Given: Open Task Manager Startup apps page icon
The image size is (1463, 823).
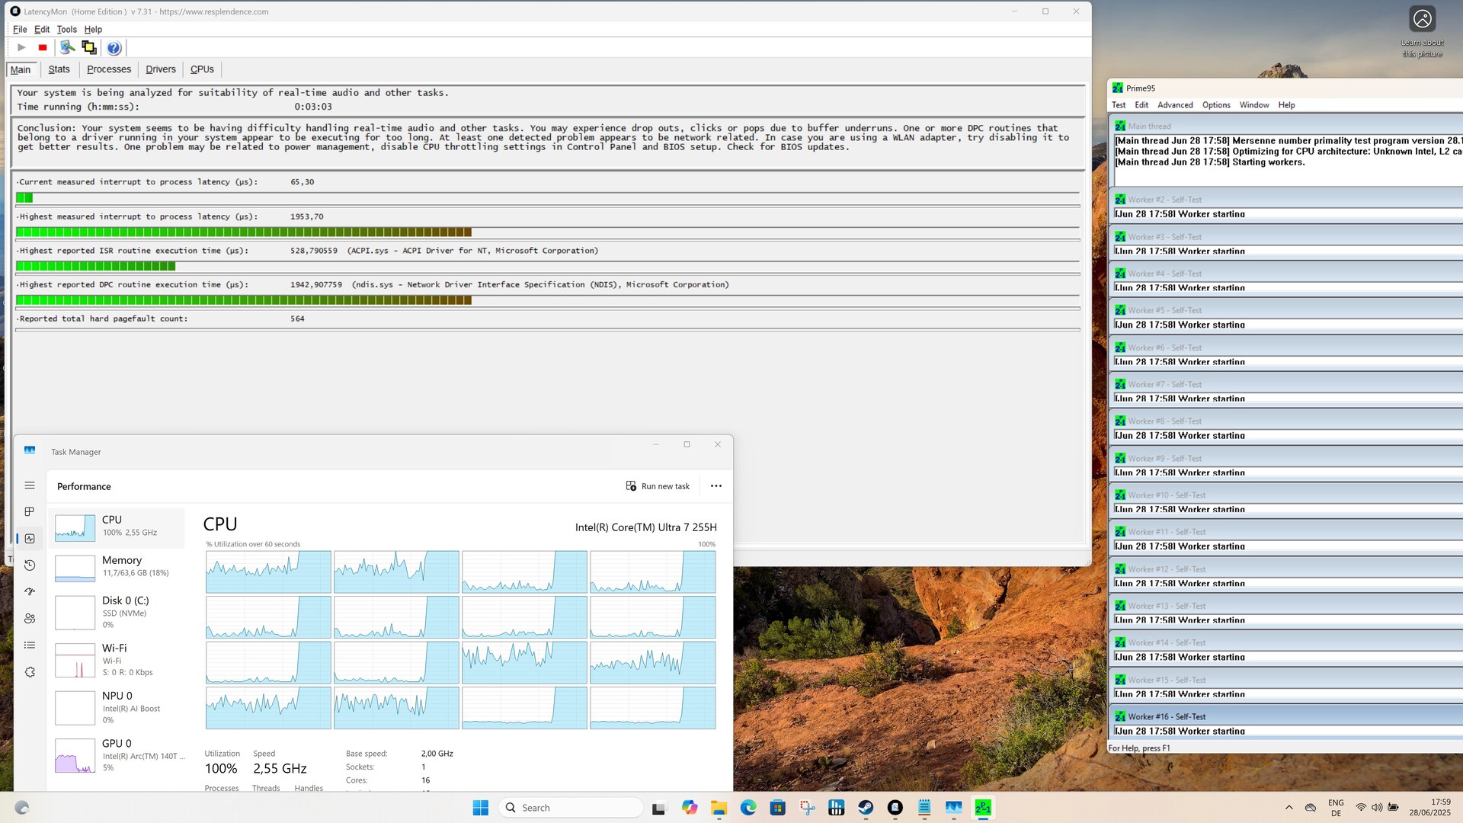Looking at the screenshot, I should tap(30, 592).
